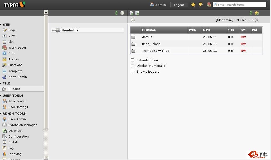
Task: Open the Log module
Action: pos(11,148)
